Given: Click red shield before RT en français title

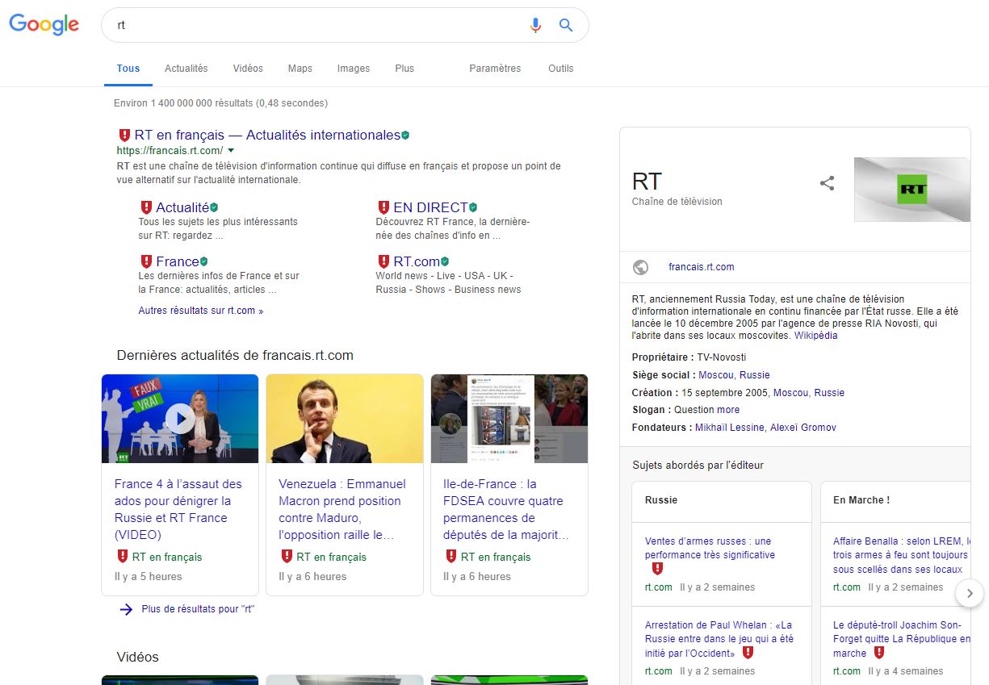Looking at the screenshot, I should [x=124, y=135].
